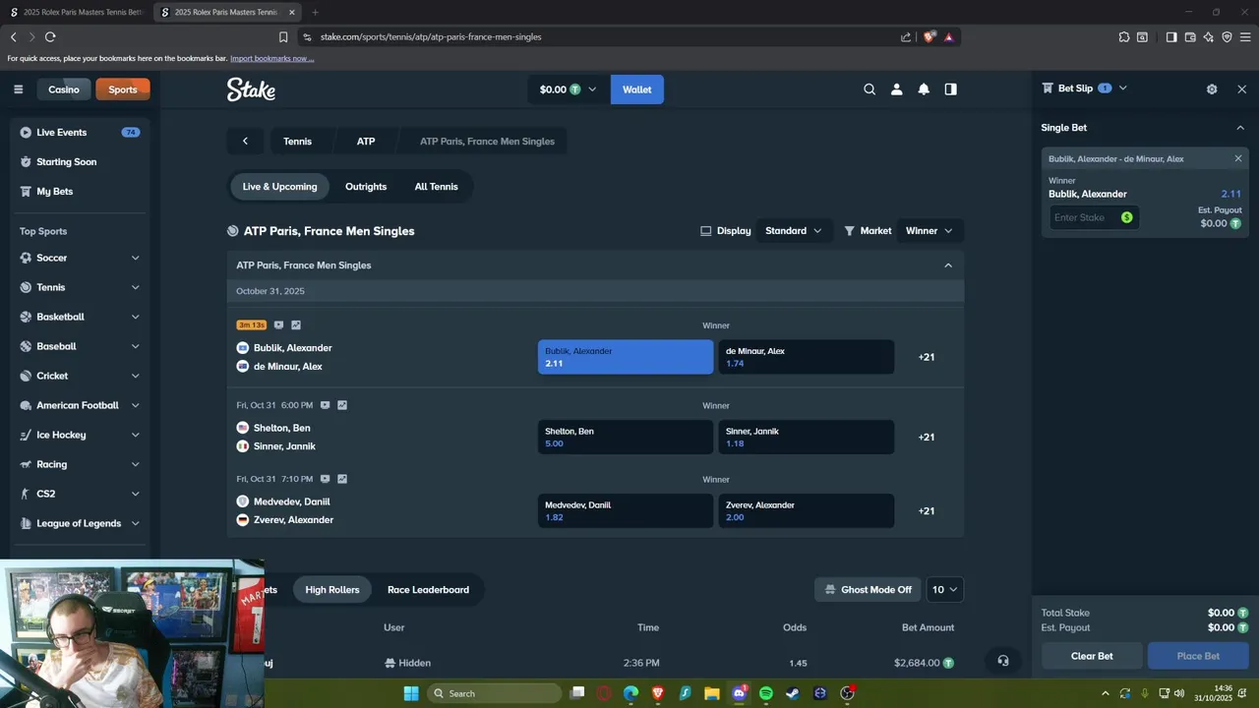Open live support headset icon
Screen dimensions: 1259x708
click(x=1003, y=661)
